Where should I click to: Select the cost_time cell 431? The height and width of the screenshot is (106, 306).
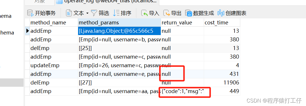[x=222, y=74]
